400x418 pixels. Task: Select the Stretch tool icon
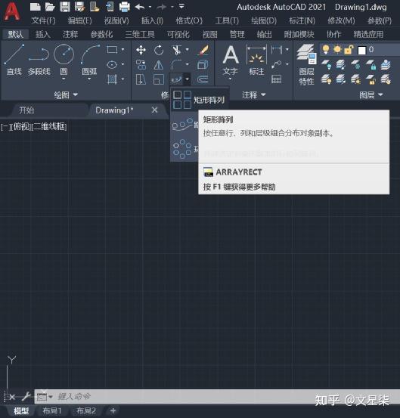[141, 79]
